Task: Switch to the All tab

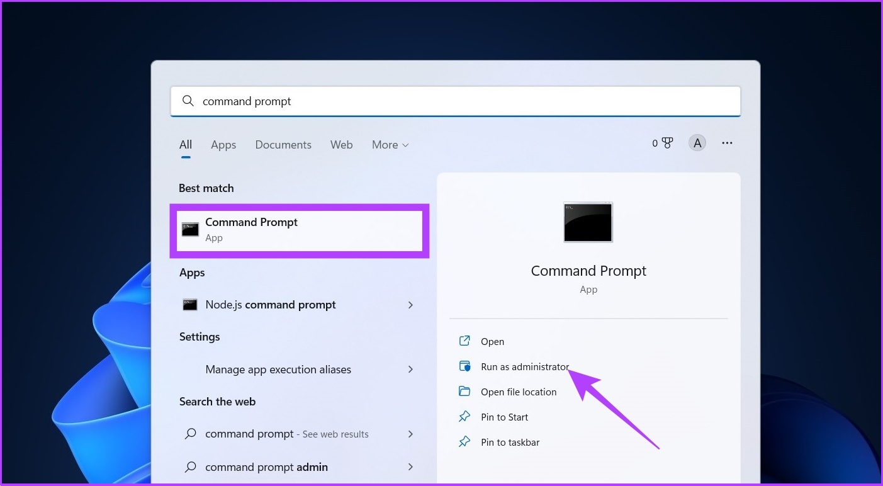Action: point(186,145)
